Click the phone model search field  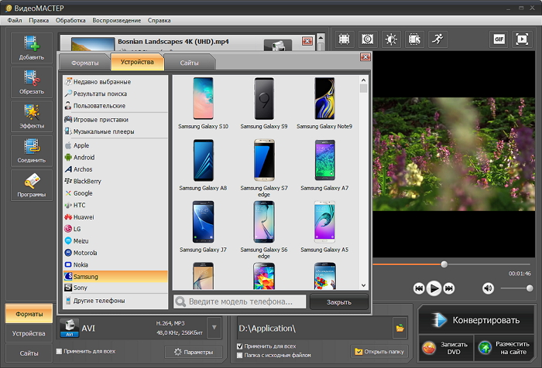pyautogui.click(x=240, y=302)
